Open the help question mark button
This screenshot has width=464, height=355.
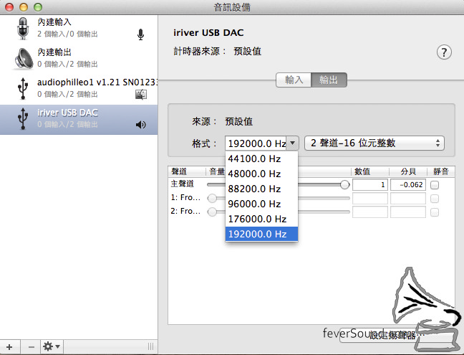[444, 52]
